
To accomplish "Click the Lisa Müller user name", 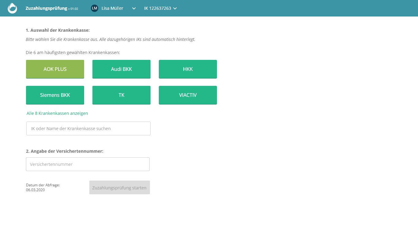I will pyautogui.click(x=112, y=8).
